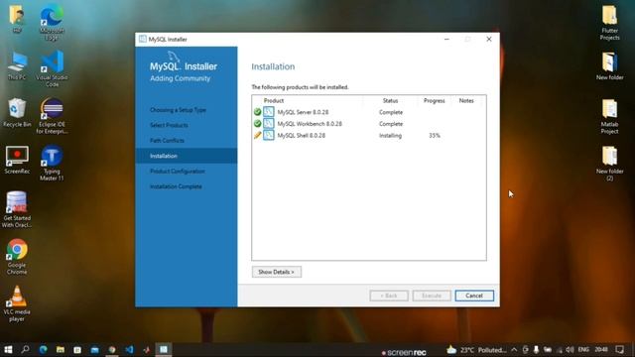Click the Show Details button
The image size is (635, 357).
click(x=277, y=272)
